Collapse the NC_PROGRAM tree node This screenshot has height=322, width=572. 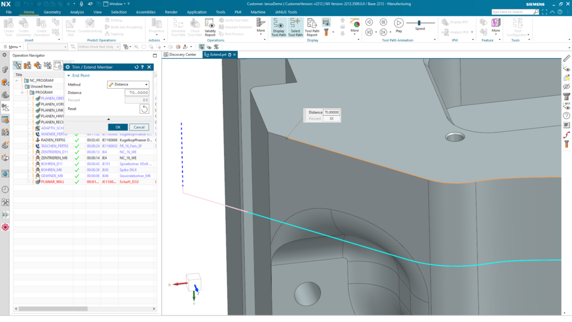(x=17, y=80)
